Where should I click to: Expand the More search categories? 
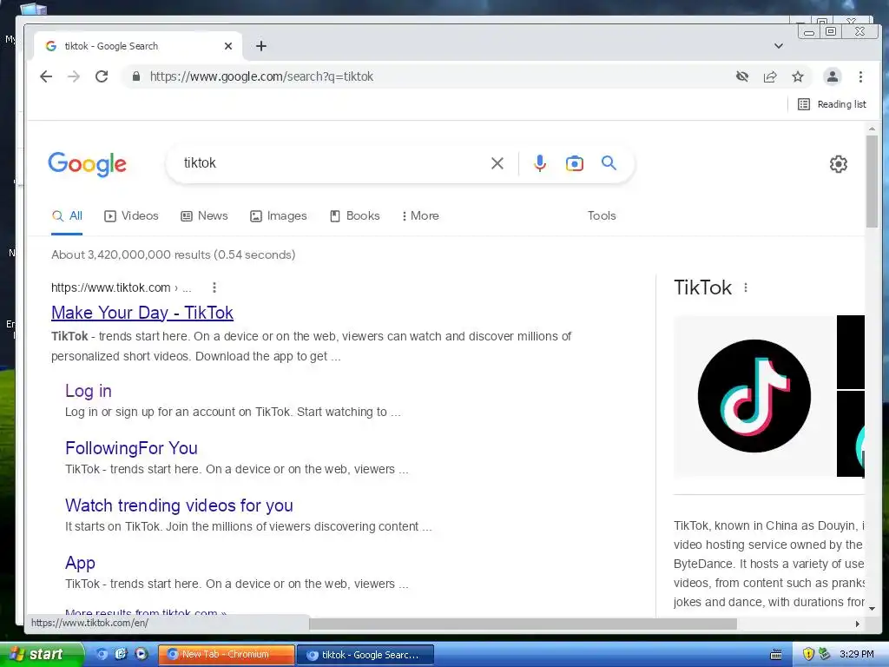pos(420,215)
